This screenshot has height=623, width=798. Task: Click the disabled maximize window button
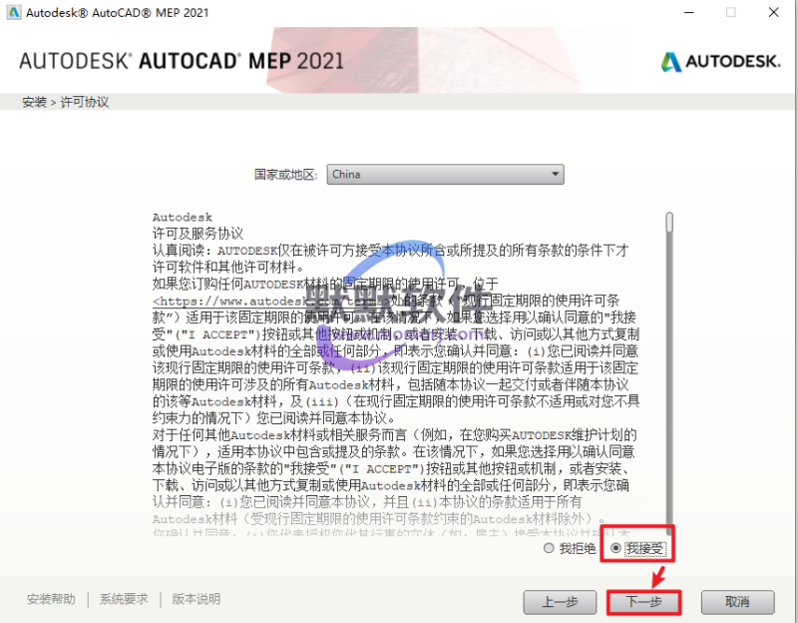pos(730,13)
